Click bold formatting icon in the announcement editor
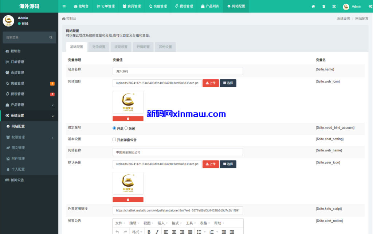Image resolution: width=373 pixels, height=234 pixels. (149, 231)
